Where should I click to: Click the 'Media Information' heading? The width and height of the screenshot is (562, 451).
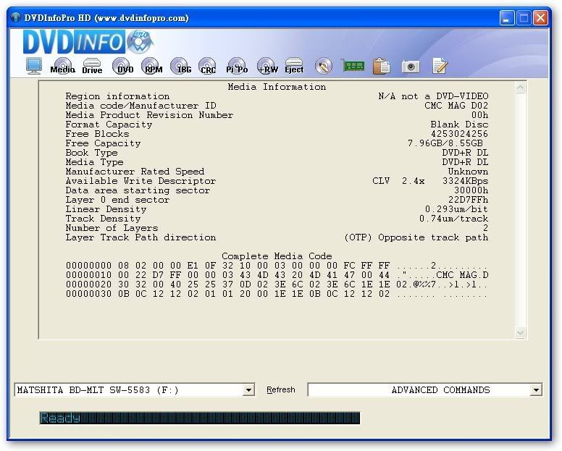point(277,87)
